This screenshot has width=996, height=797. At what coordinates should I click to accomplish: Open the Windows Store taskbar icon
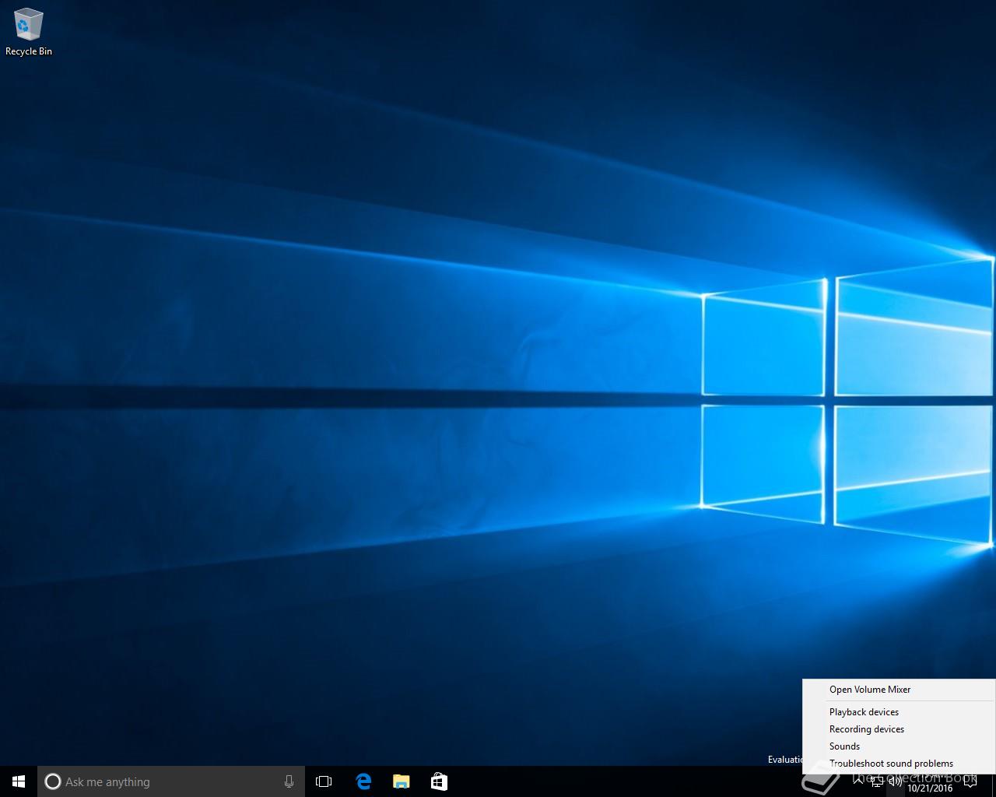pyautogui.click(x=439, y=781)
